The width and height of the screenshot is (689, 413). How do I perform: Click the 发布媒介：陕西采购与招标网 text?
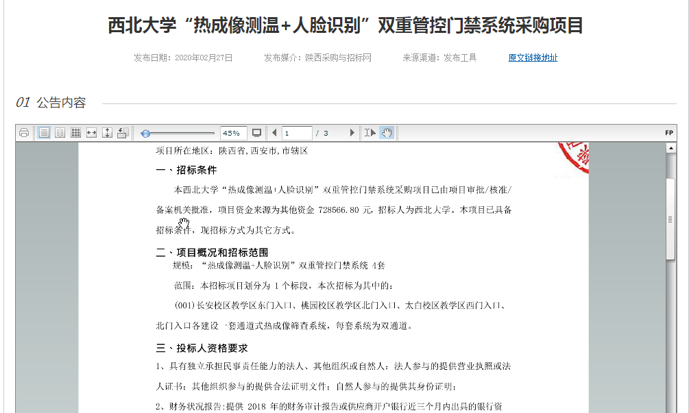point(317,58)
